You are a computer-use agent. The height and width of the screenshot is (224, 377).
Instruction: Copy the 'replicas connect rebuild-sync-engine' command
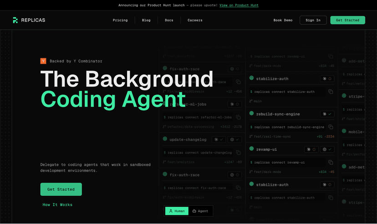(331, 127)
